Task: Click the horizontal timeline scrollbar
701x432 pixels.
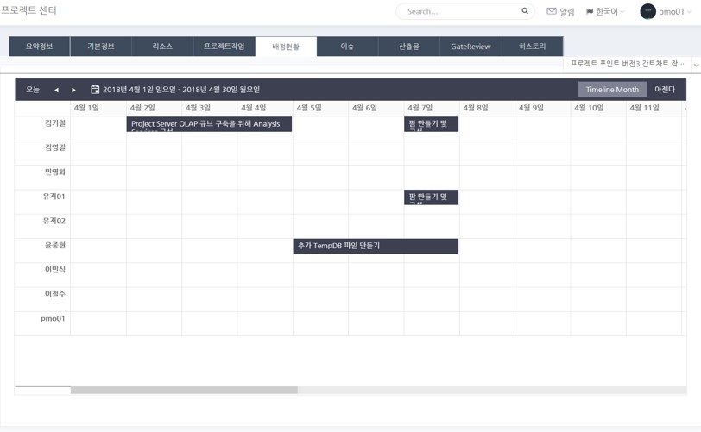Action: 184,391
